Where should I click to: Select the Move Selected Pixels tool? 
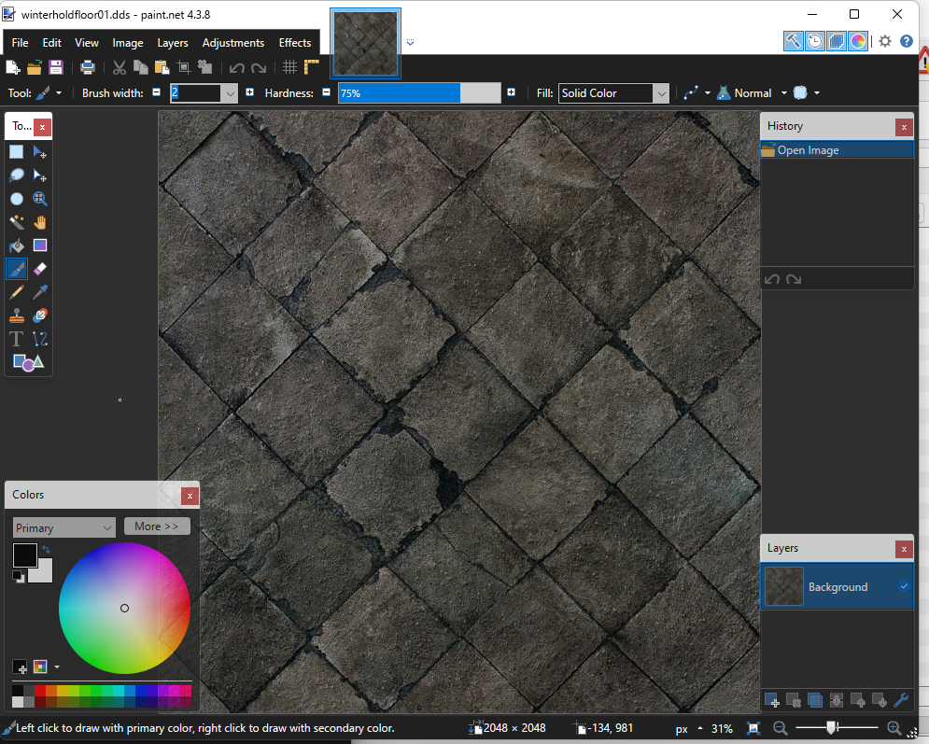point(40,152)
